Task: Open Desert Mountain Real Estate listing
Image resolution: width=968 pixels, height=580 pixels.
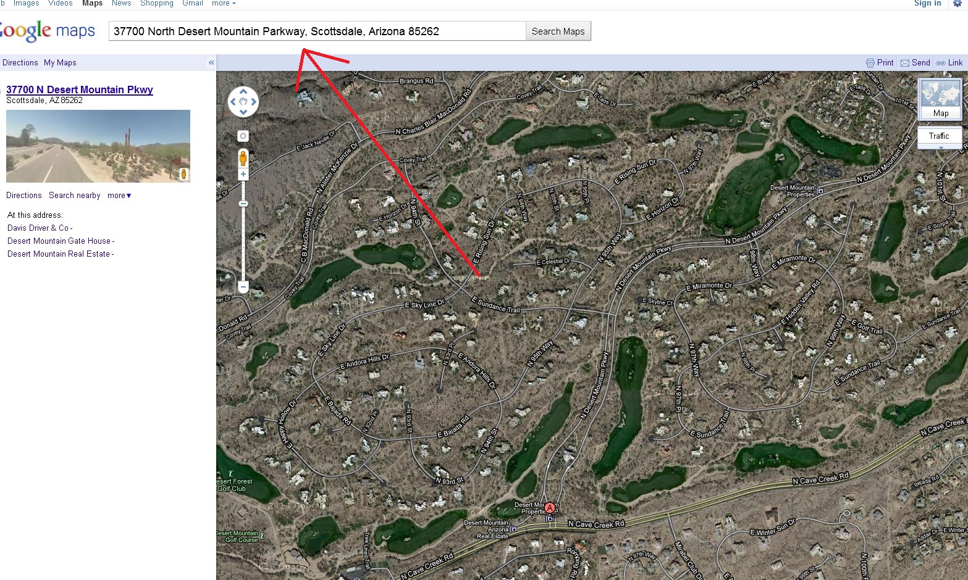Action: pos(59,254)
